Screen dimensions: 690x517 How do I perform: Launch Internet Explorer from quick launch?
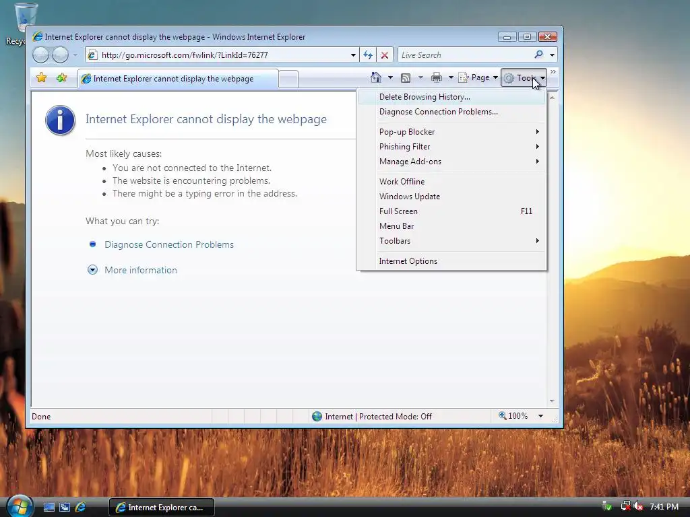(x=81, y=508)
